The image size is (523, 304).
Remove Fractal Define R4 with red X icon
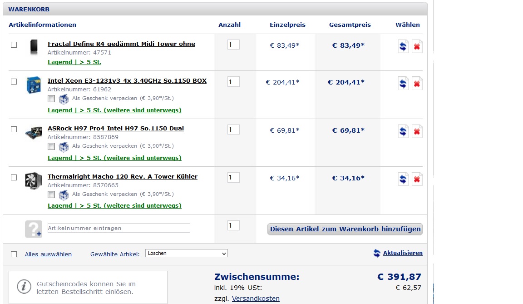(417, 46)
